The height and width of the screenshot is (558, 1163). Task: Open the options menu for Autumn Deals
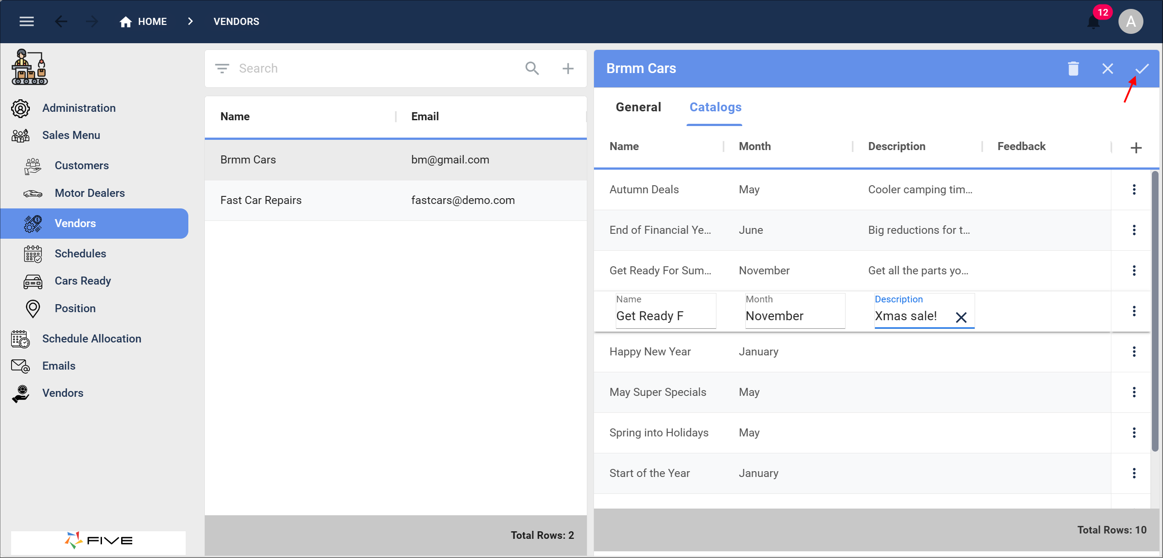click(x=1134, y=190)
